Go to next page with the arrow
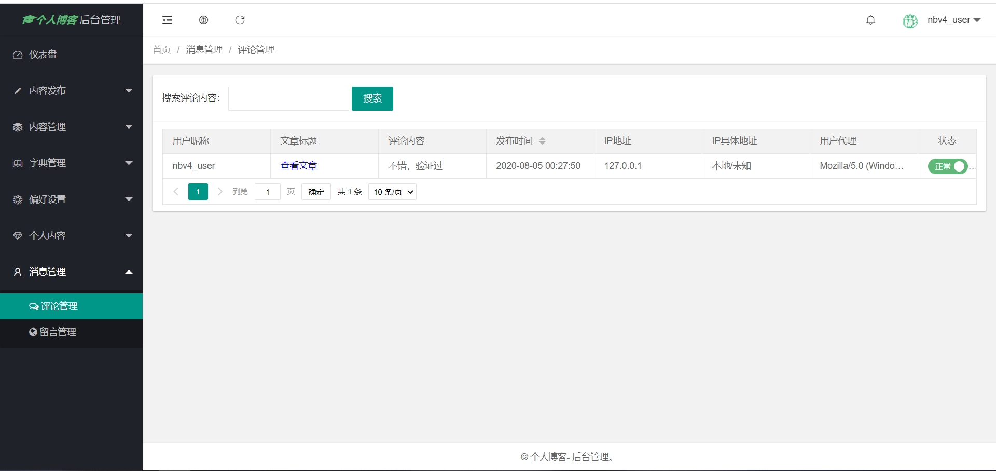Image resolution: width=996 pixels, height=471 pixels. pos(220,191)
